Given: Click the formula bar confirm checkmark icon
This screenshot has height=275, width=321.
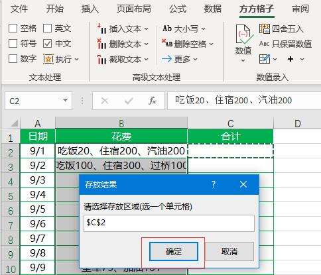Looking at the screenshot, I should coord(129,101).
